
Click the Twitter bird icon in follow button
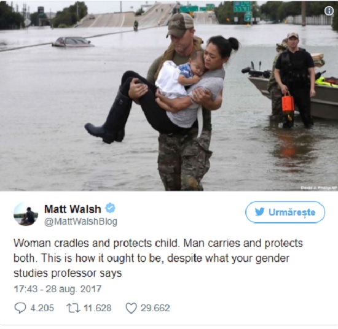[x=259, y=212]
